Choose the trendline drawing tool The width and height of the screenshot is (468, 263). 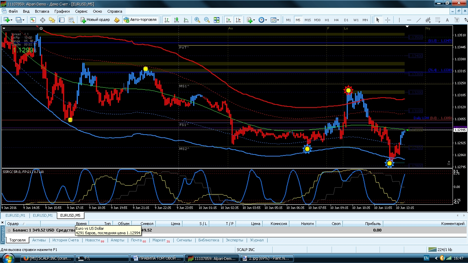coord(418,20)
